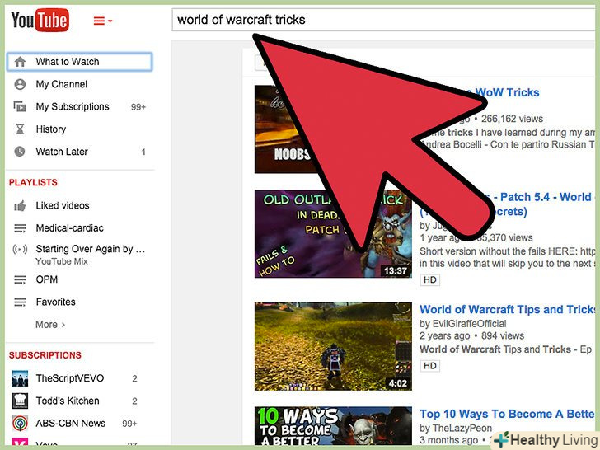The height and width of the screenshot is (450, 600).
Task: Open What to Watch
Action: click(x=80, y=62)
